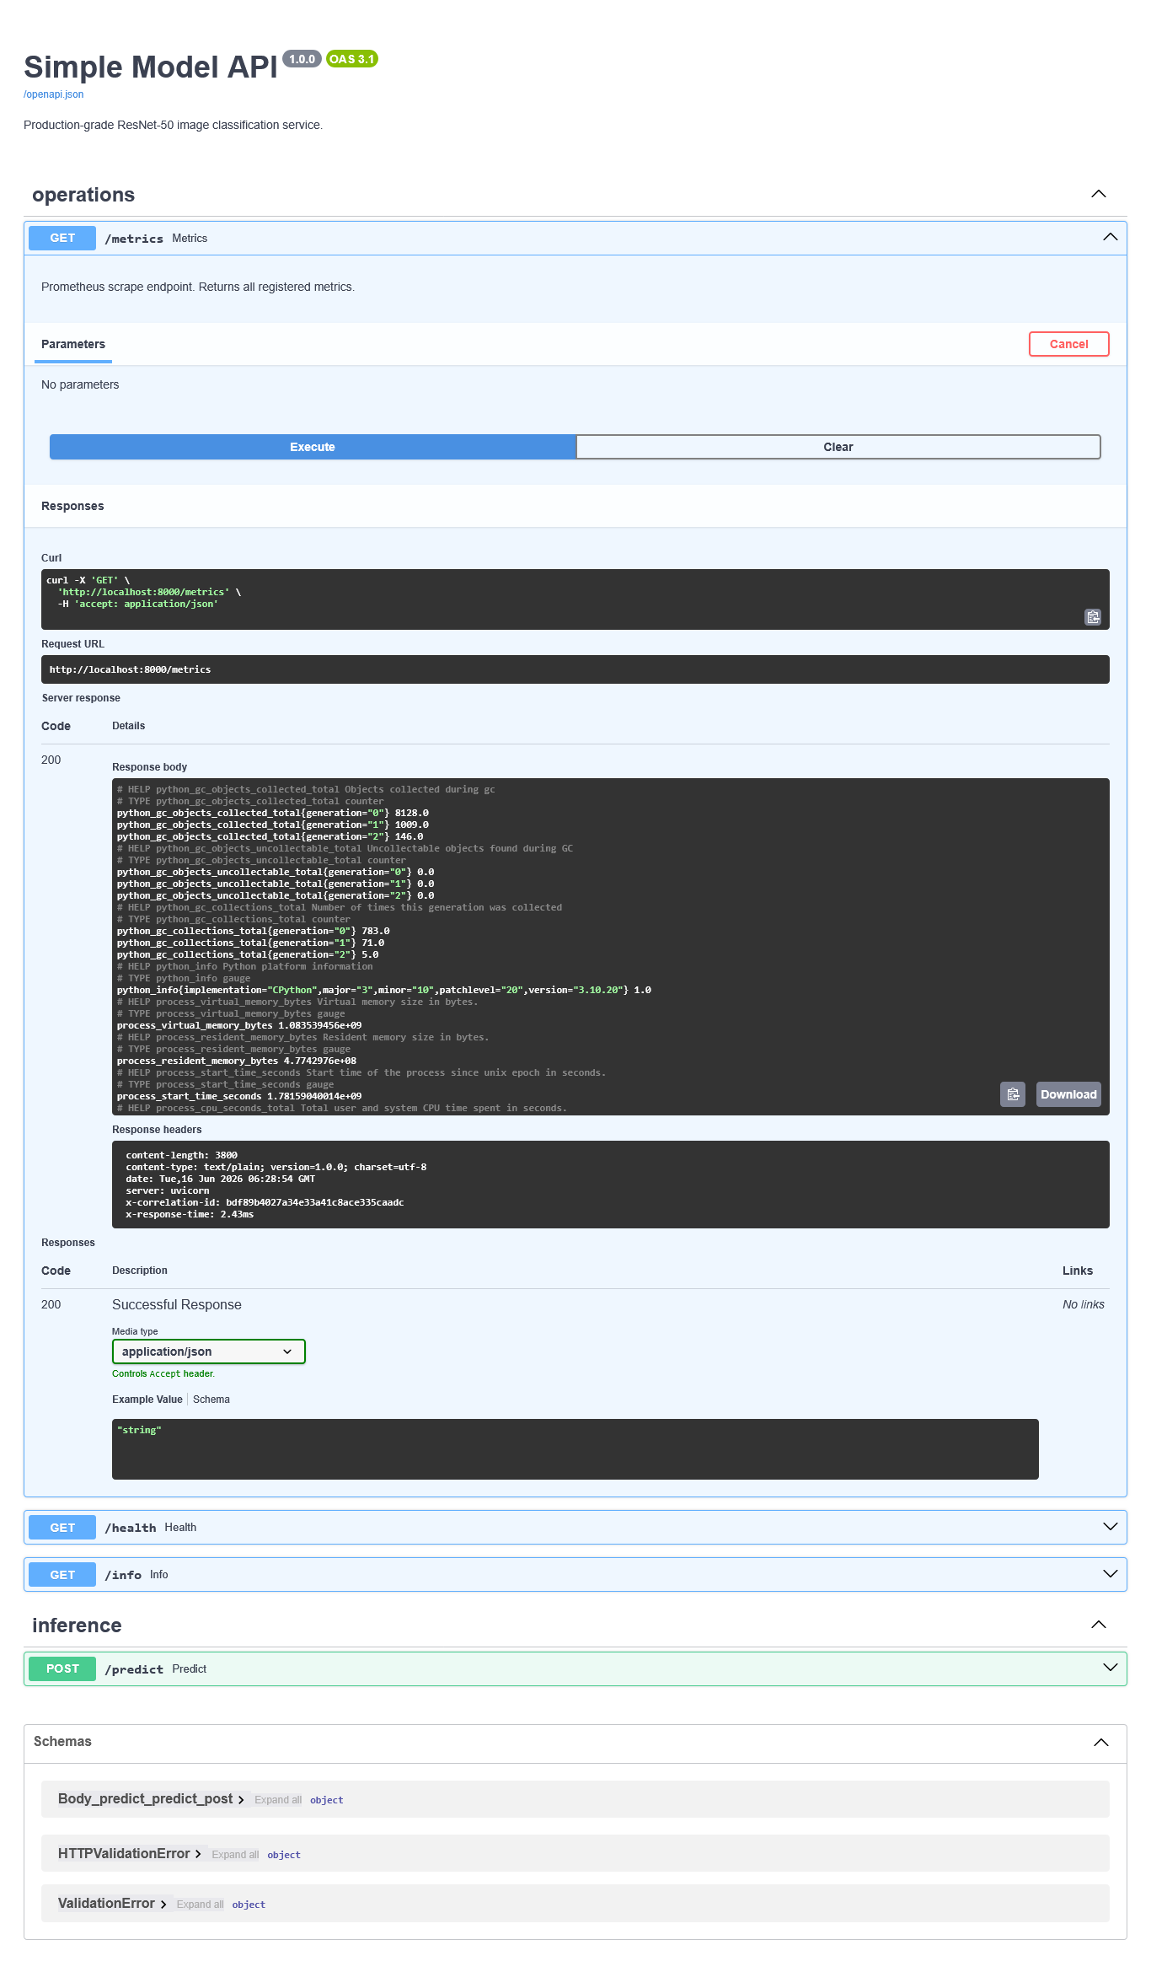Click the "string" example value text
Image resolution: width=1151 pixels, height=1972 pixels.
pyautogui.click(x=139, y=1430)
